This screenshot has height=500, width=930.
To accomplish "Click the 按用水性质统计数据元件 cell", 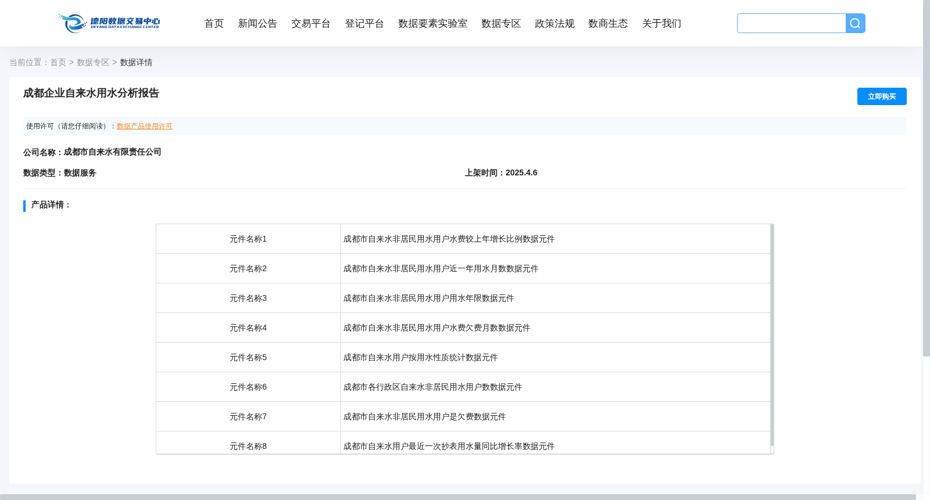I will [x=556, y=357].
